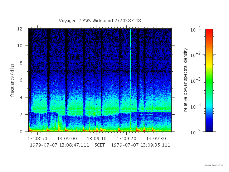Image resolution: width=229 pixels, height=172 pixels.
Task: Click the 13:09:30 time tick label
Action: [x=156, y=139]
